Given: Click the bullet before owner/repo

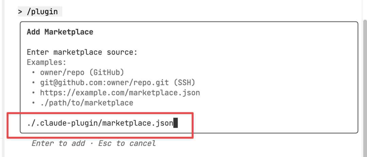Looking at the screenshot, I should pyautogui.click(x=34, y=73).
